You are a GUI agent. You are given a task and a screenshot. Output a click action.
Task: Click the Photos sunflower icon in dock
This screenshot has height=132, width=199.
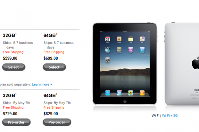click(x=131, y=93)
